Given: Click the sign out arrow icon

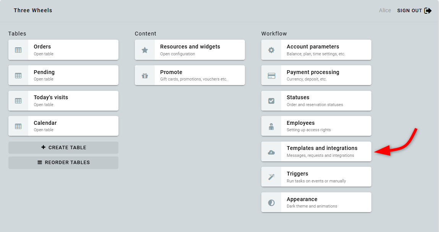Looking at the screenshot, I should point(428,11).
